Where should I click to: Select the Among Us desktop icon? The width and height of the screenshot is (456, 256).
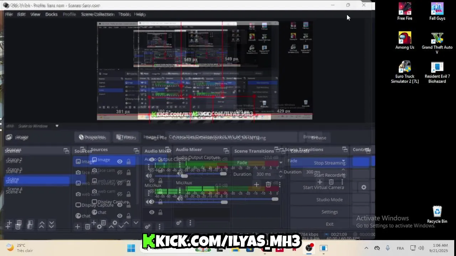405,41
